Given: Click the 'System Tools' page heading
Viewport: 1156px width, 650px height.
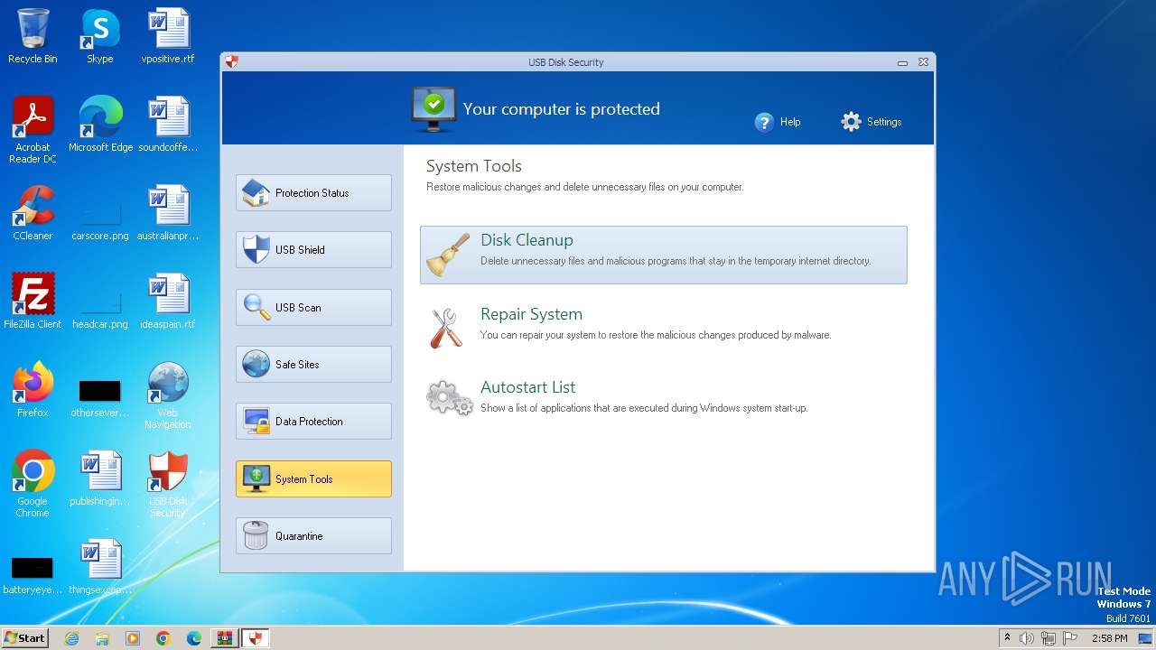Looking at the screenshot, I should [474, 166].
